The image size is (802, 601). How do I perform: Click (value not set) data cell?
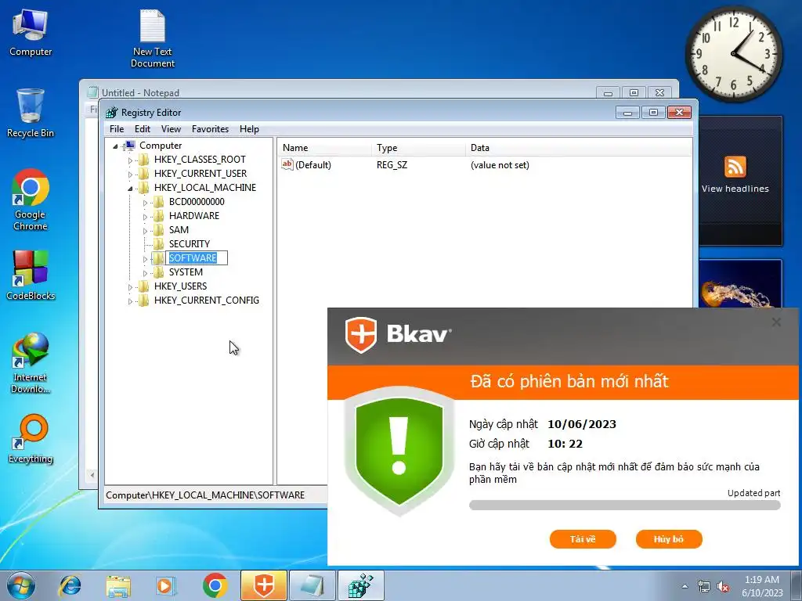[x=500, y=165]
